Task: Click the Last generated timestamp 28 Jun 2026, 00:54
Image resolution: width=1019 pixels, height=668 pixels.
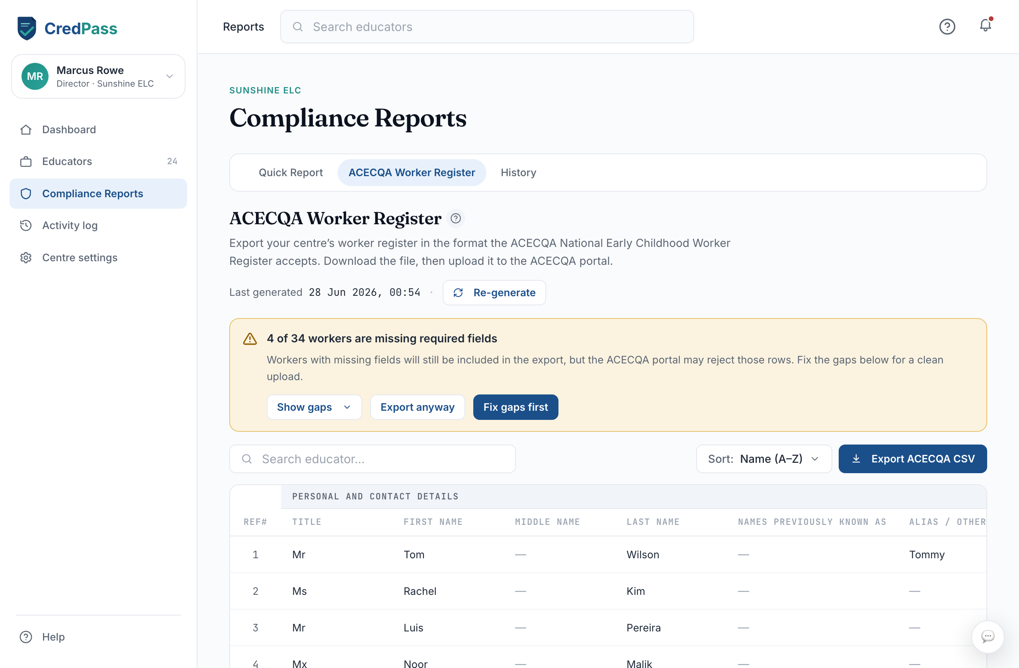Action: (x=364, y=293)
